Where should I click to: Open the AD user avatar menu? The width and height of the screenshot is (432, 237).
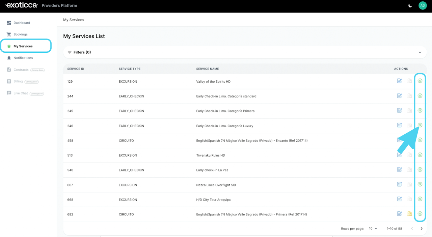[423, 5]
